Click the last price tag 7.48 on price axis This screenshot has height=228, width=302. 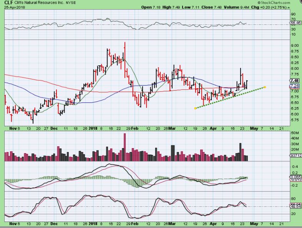pos(295,81)
